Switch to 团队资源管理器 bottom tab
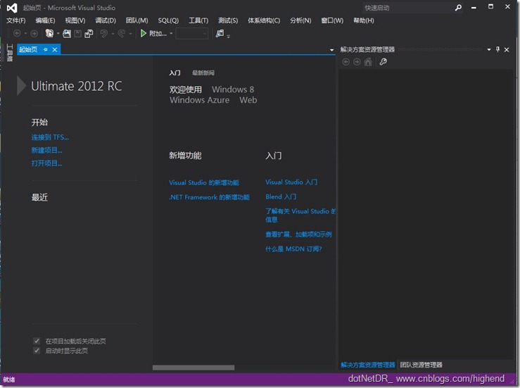This screenshot has height=388, width=520. pyautogui.click(x=421, y=365)
